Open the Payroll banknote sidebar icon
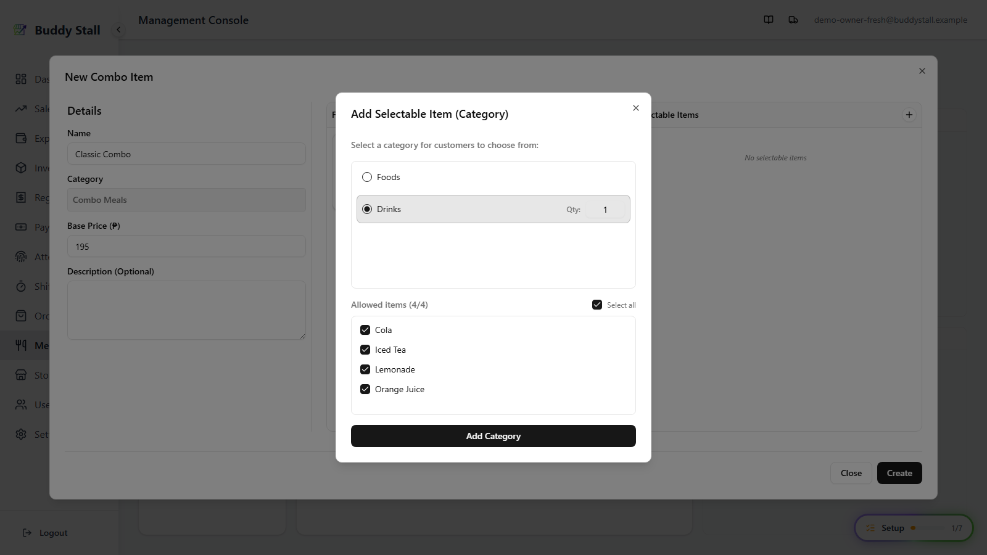Screen dimensions: 987x555 (21, 227)
